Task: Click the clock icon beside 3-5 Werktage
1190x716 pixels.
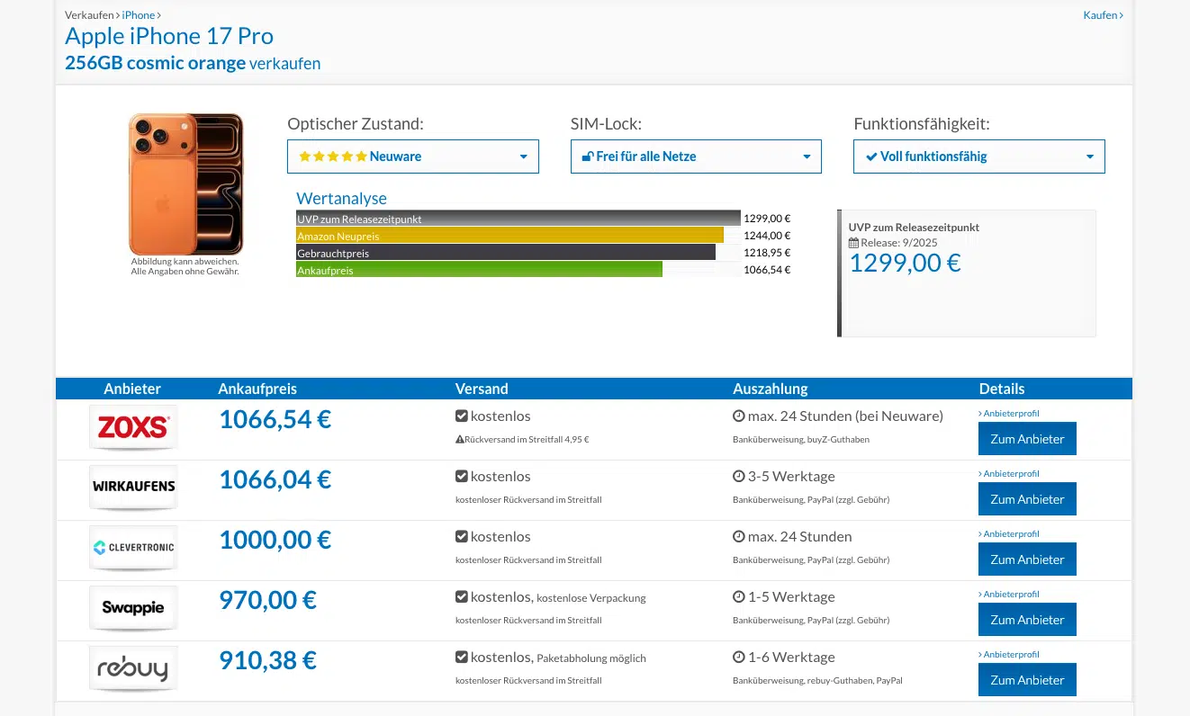Action: tap(739, 477)
